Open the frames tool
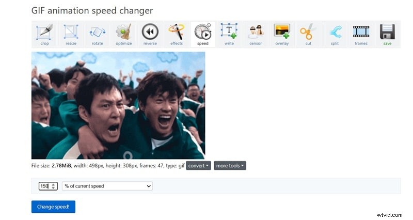The height and width of the screenshot is (220, 413). pyautogui.click(x=361, y=34)
